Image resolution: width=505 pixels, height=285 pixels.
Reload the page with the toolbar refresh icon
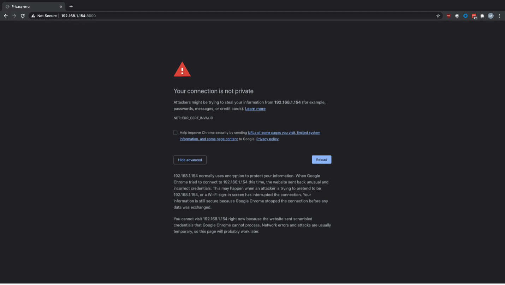pos(23,16)
